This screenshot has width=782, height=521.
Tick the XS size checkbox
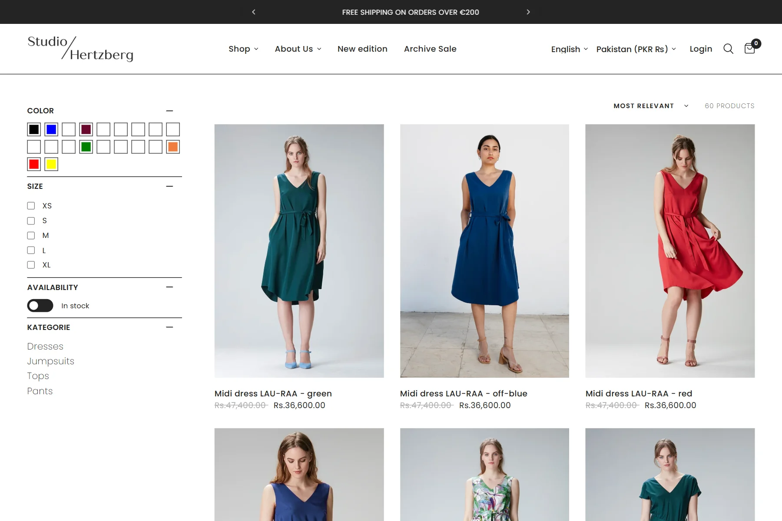pos(31,206)
